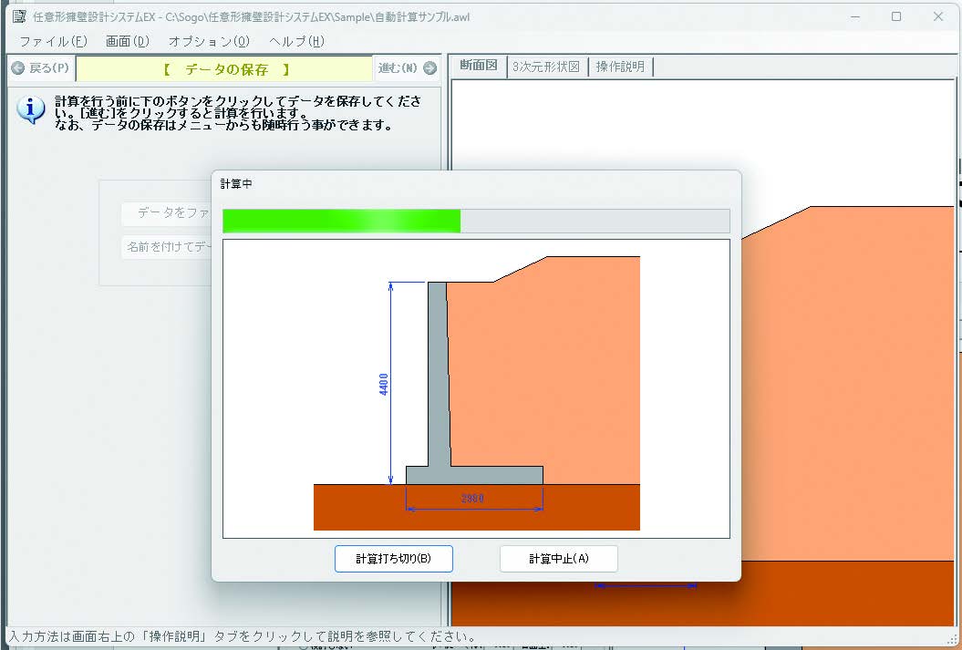Open the 操作説明 tab

[x=620, y=67]
